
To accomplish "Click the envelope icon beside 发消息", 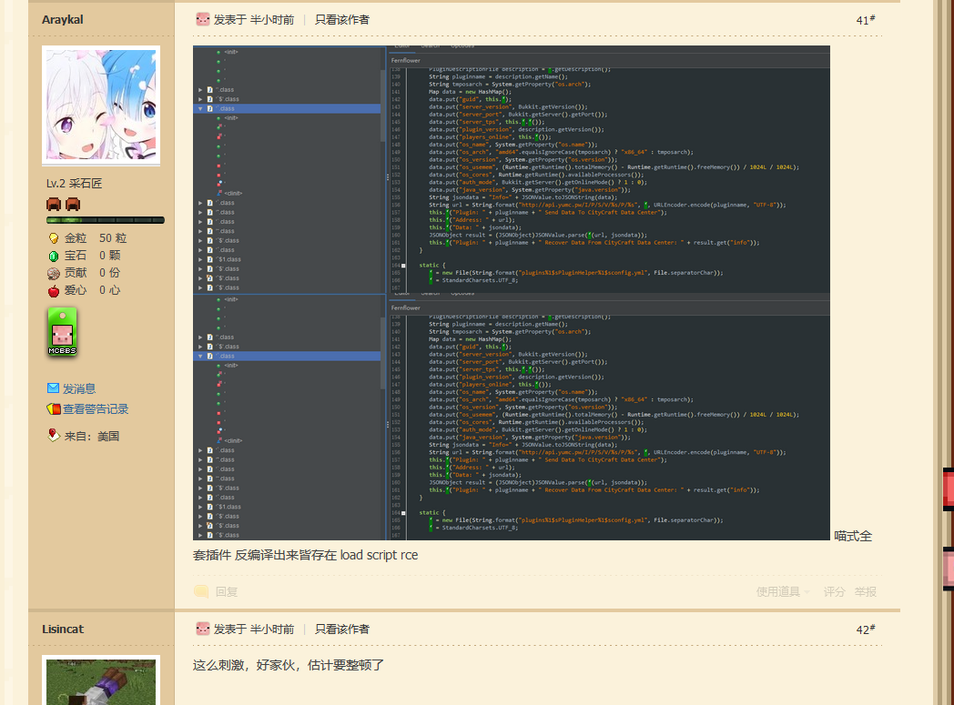I will pyautogui.click(x=53, y=388).
